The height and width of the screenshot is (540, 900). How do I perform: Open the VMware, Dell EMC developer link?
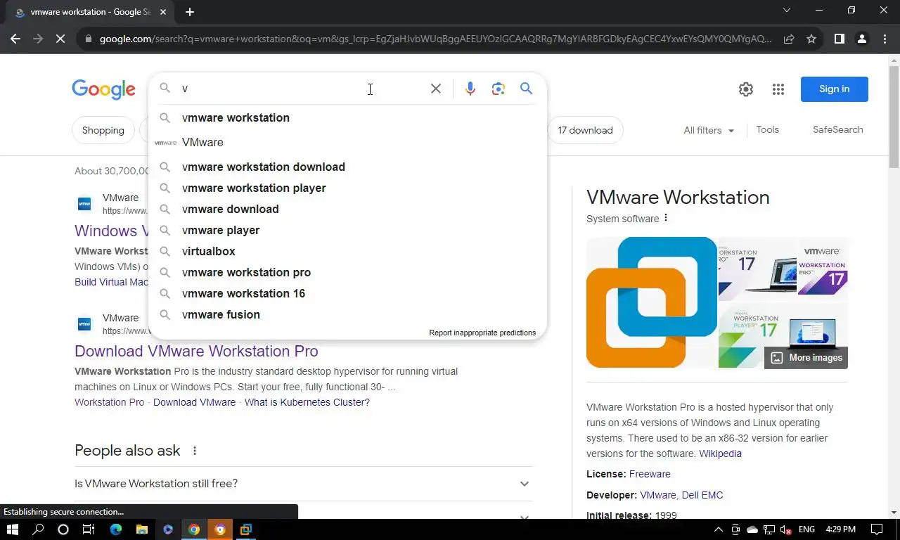pos(681,495)
